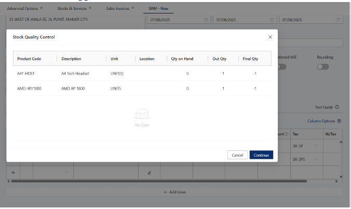Screen dimensions: 351x209
Task: Click the Qty on Hand column header
Action: [x=182, y=59]
